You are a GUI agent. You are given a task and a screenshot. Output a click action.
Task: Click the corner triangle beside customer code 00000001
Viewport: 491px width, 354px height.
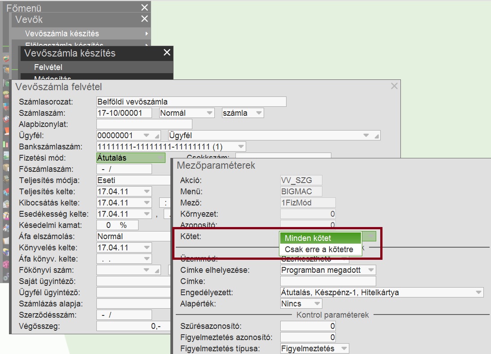pos(157,135)
